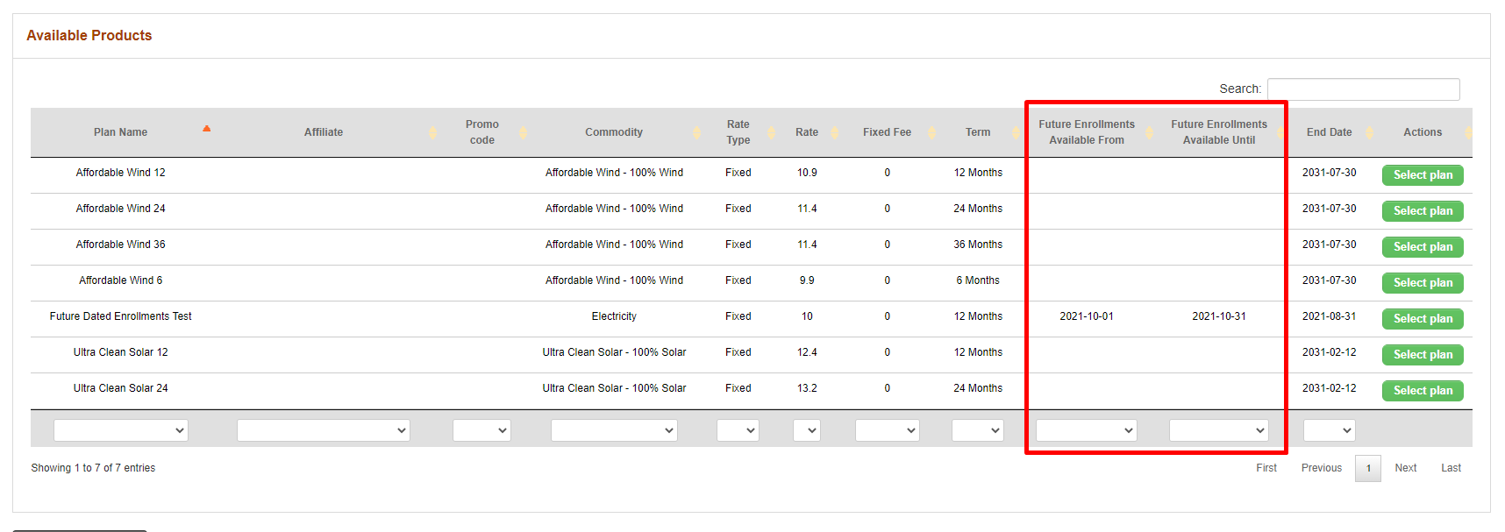Click sort arrows in Fixed Fee column

931,132
